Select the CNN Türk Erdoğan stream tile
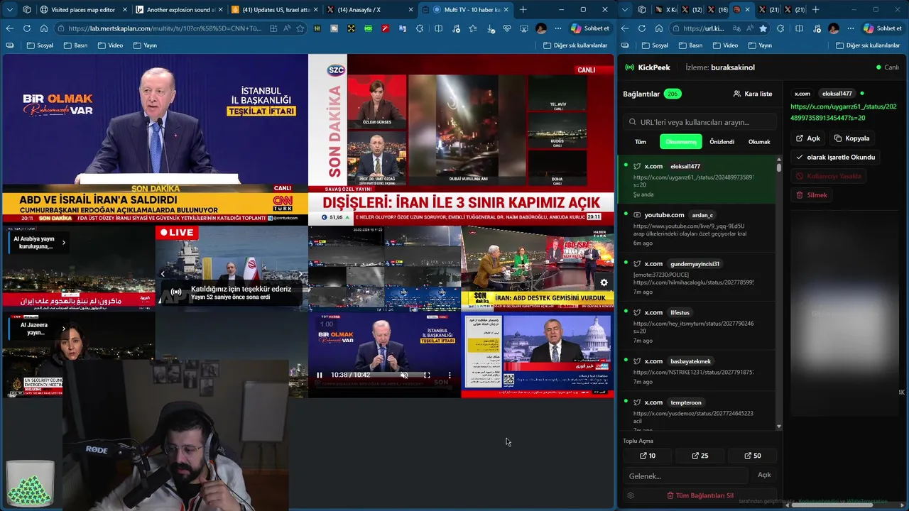The image size is (909, 511). pos(155,139)
